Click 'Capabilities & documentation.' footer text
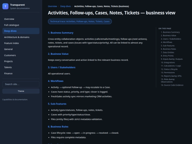192x144 pixels. [x=15, y=100]
